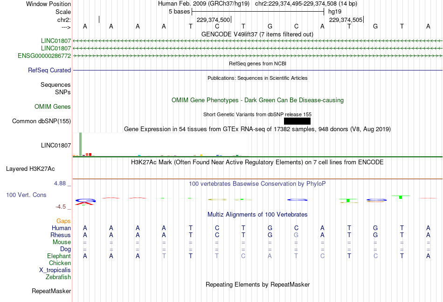
Task: Open Gene Expression in 54 tissues GTEx title
Action: click(x=257, y=129)
